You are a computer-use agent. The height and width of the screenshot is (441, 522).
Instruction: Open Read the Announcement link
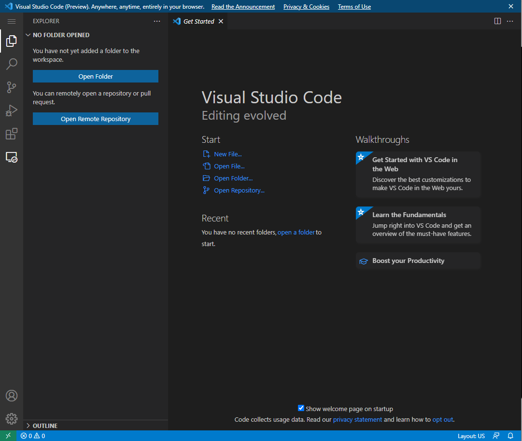243,7
